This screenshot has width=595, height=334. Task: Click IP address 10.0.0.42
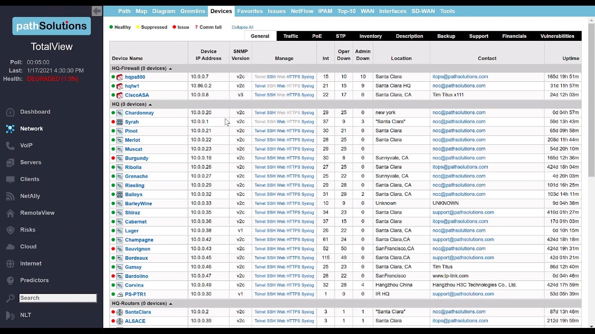click(x=201, y=240)
